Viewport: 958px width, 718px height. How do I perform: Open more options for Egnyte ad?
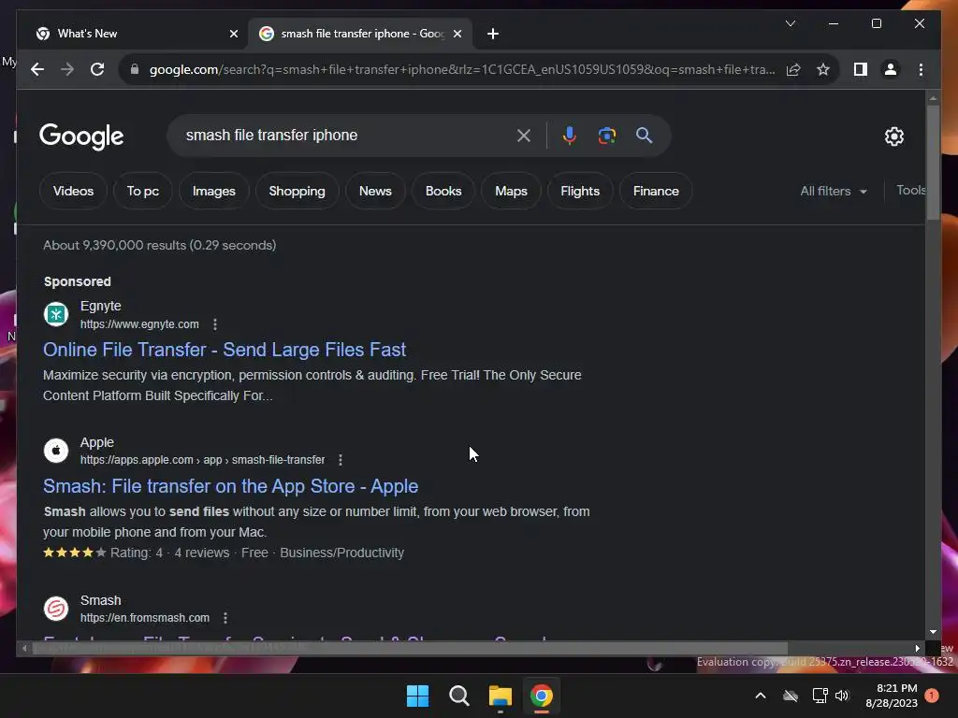pos(215,324)
